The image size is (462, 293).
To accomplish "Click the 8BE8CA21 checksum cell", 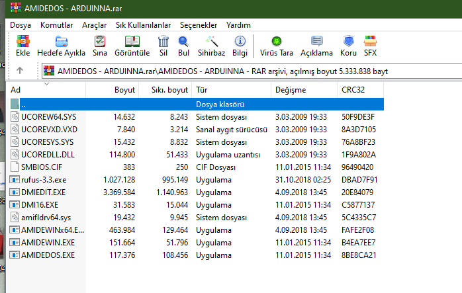I will pyautogui.click(x=359, y=255).
